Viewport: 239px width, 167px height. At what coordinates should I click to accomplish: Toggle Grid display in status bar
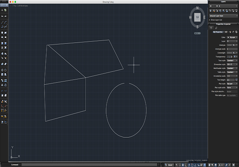[x=183, y=165]
